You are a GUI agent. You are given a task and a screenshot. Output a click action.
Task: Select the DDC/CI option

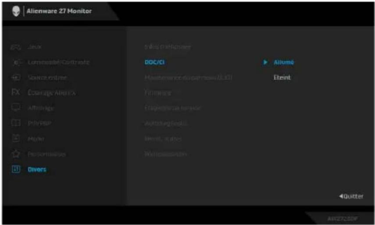click(x=154, y=62)
